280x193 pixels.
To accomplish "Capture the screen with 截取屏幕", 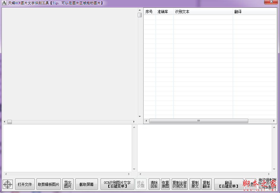I will (86, 184).
